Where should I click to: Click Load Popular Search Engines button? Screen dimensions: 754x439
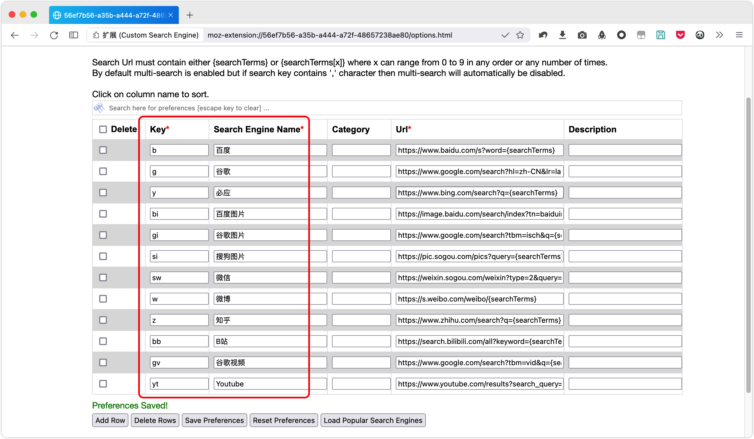[373, 420]
